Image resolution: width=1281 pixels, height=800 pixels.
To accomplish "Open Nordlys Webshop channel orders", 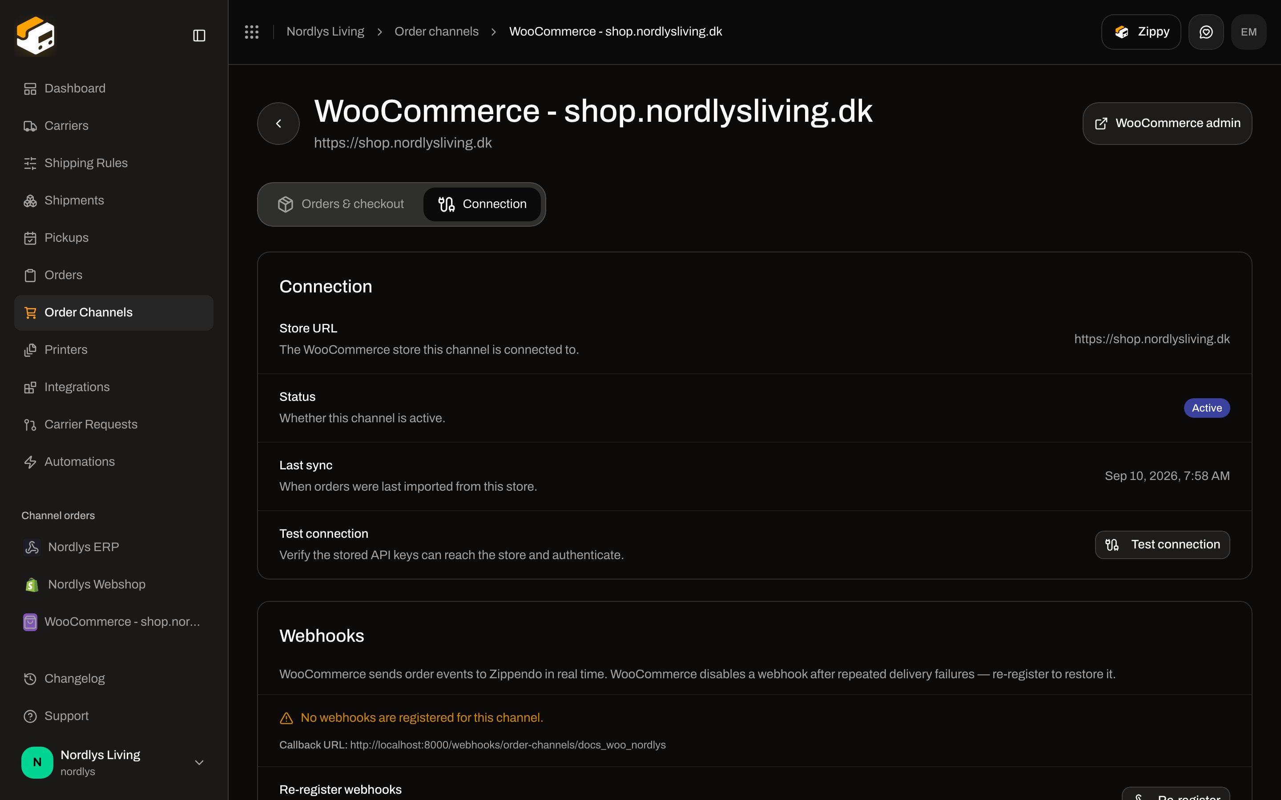I will click(x=114, y=584).
